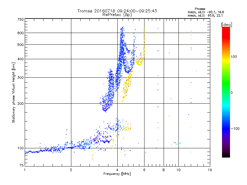The image size is (247, 185).
Task: Click the black bottom of the colorbar
Action: click(x=226, y=155)
